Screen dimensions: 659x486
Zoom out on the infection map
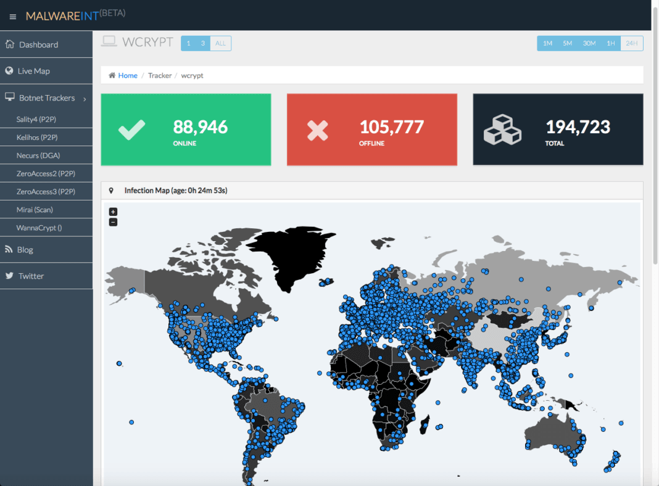pyautogui.click(x=113, y=222)
